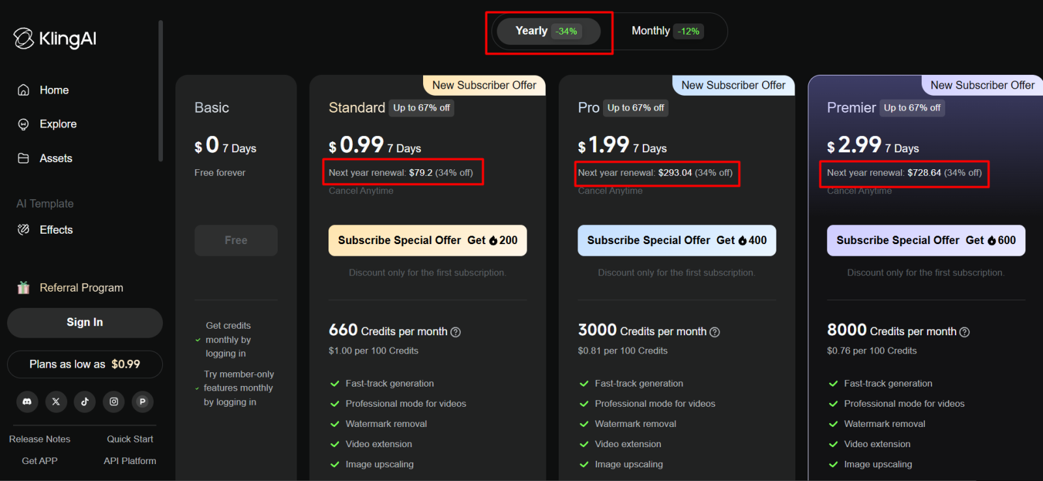1043x481 pixels.
Task: Click the Pro credits help icon
Action: click(x=714, y=332)
